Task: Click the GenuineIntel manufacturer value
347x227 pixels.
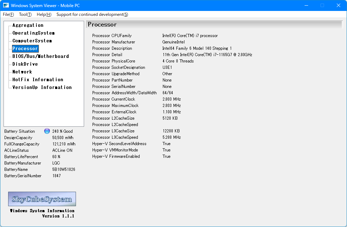Action: coord(173,42)
